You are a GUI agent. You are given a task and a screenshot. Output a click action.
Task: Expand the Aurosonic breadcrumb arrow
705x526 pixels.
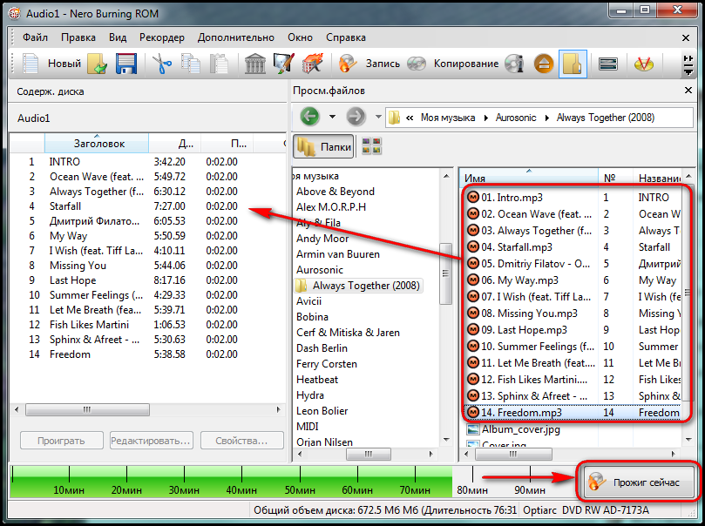click(x=546, y=118)
